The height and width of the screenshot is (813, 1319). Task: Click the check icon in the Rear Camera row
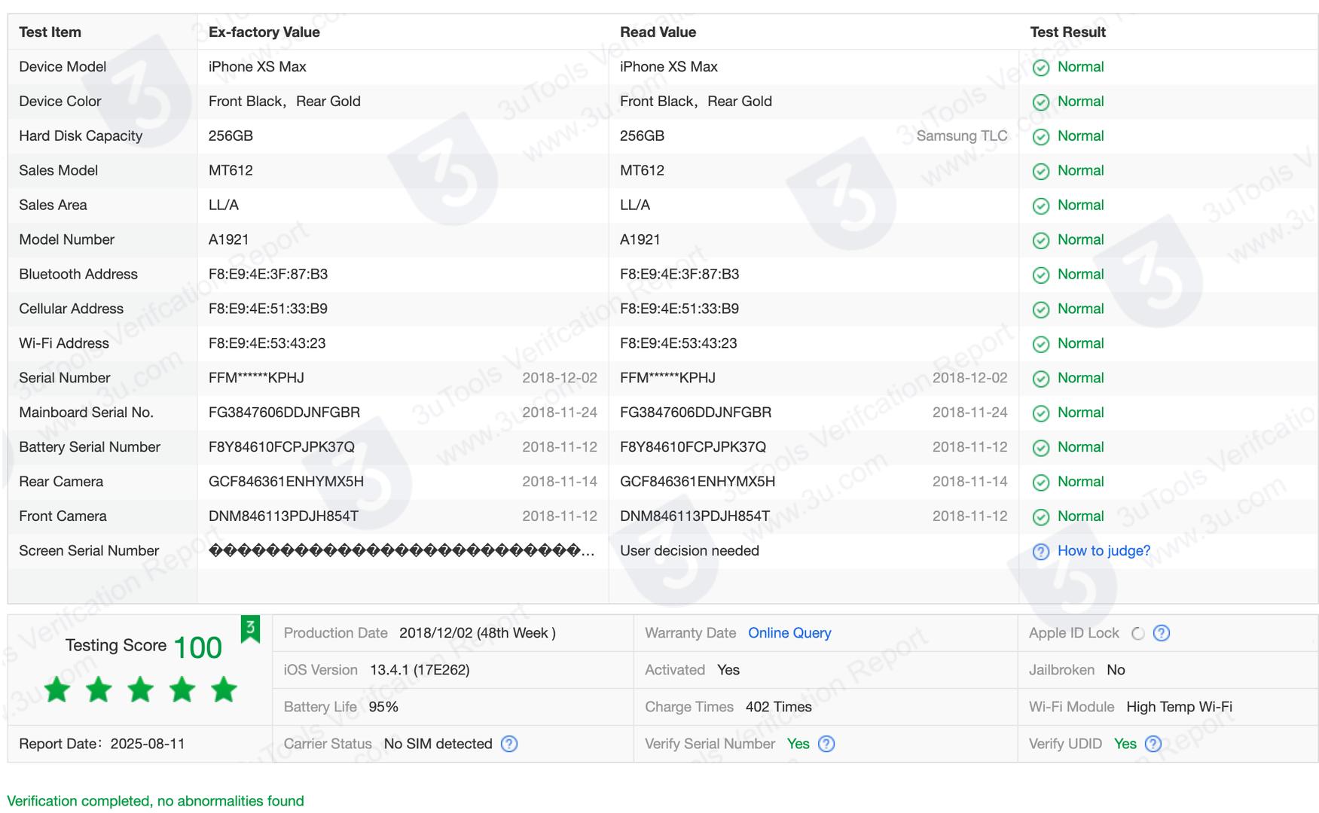pos(1040,483)
